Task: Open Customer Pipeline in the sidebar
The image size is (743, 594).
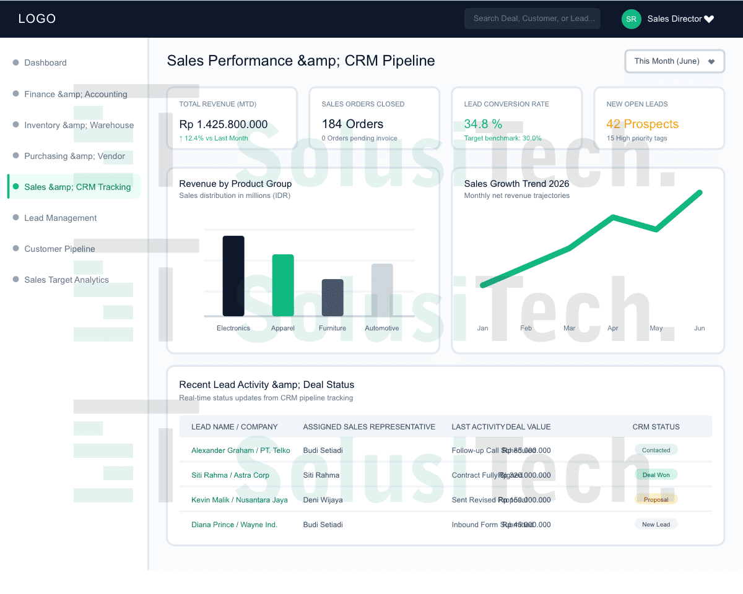Action: (59, 249)
